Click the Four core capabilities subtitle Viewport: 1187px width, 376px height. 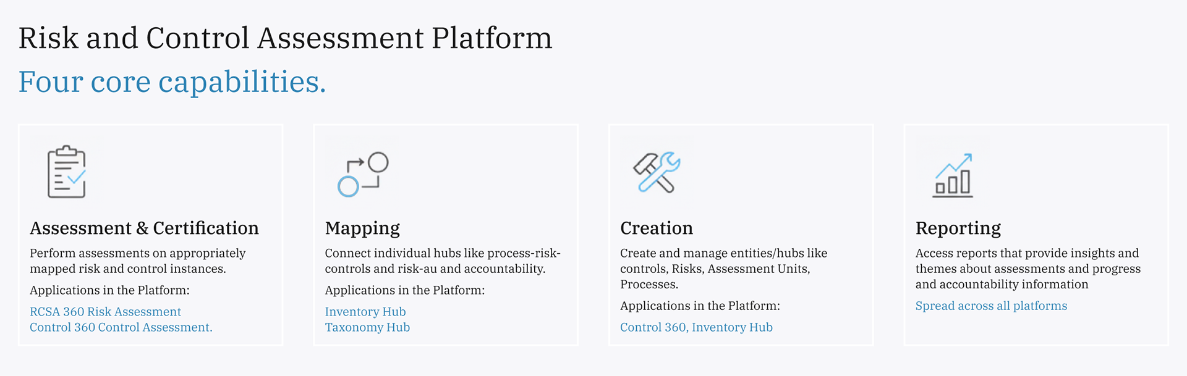coord(172,81)
